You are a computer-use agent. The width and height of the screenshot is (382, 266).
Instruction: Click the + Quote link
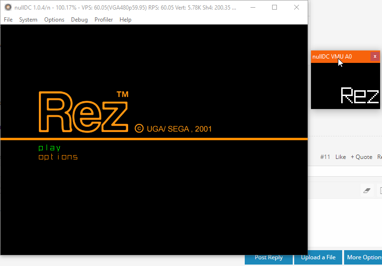click(361, 157)
